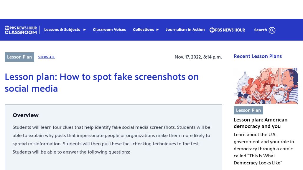Click the SHOW ALL link
303x170 pixels.
click(x=46, y=57)
